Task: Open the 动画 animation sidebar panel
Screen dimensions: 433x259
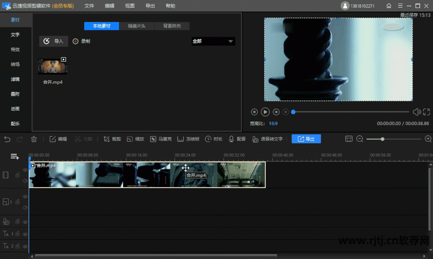Action: point(15,108)
